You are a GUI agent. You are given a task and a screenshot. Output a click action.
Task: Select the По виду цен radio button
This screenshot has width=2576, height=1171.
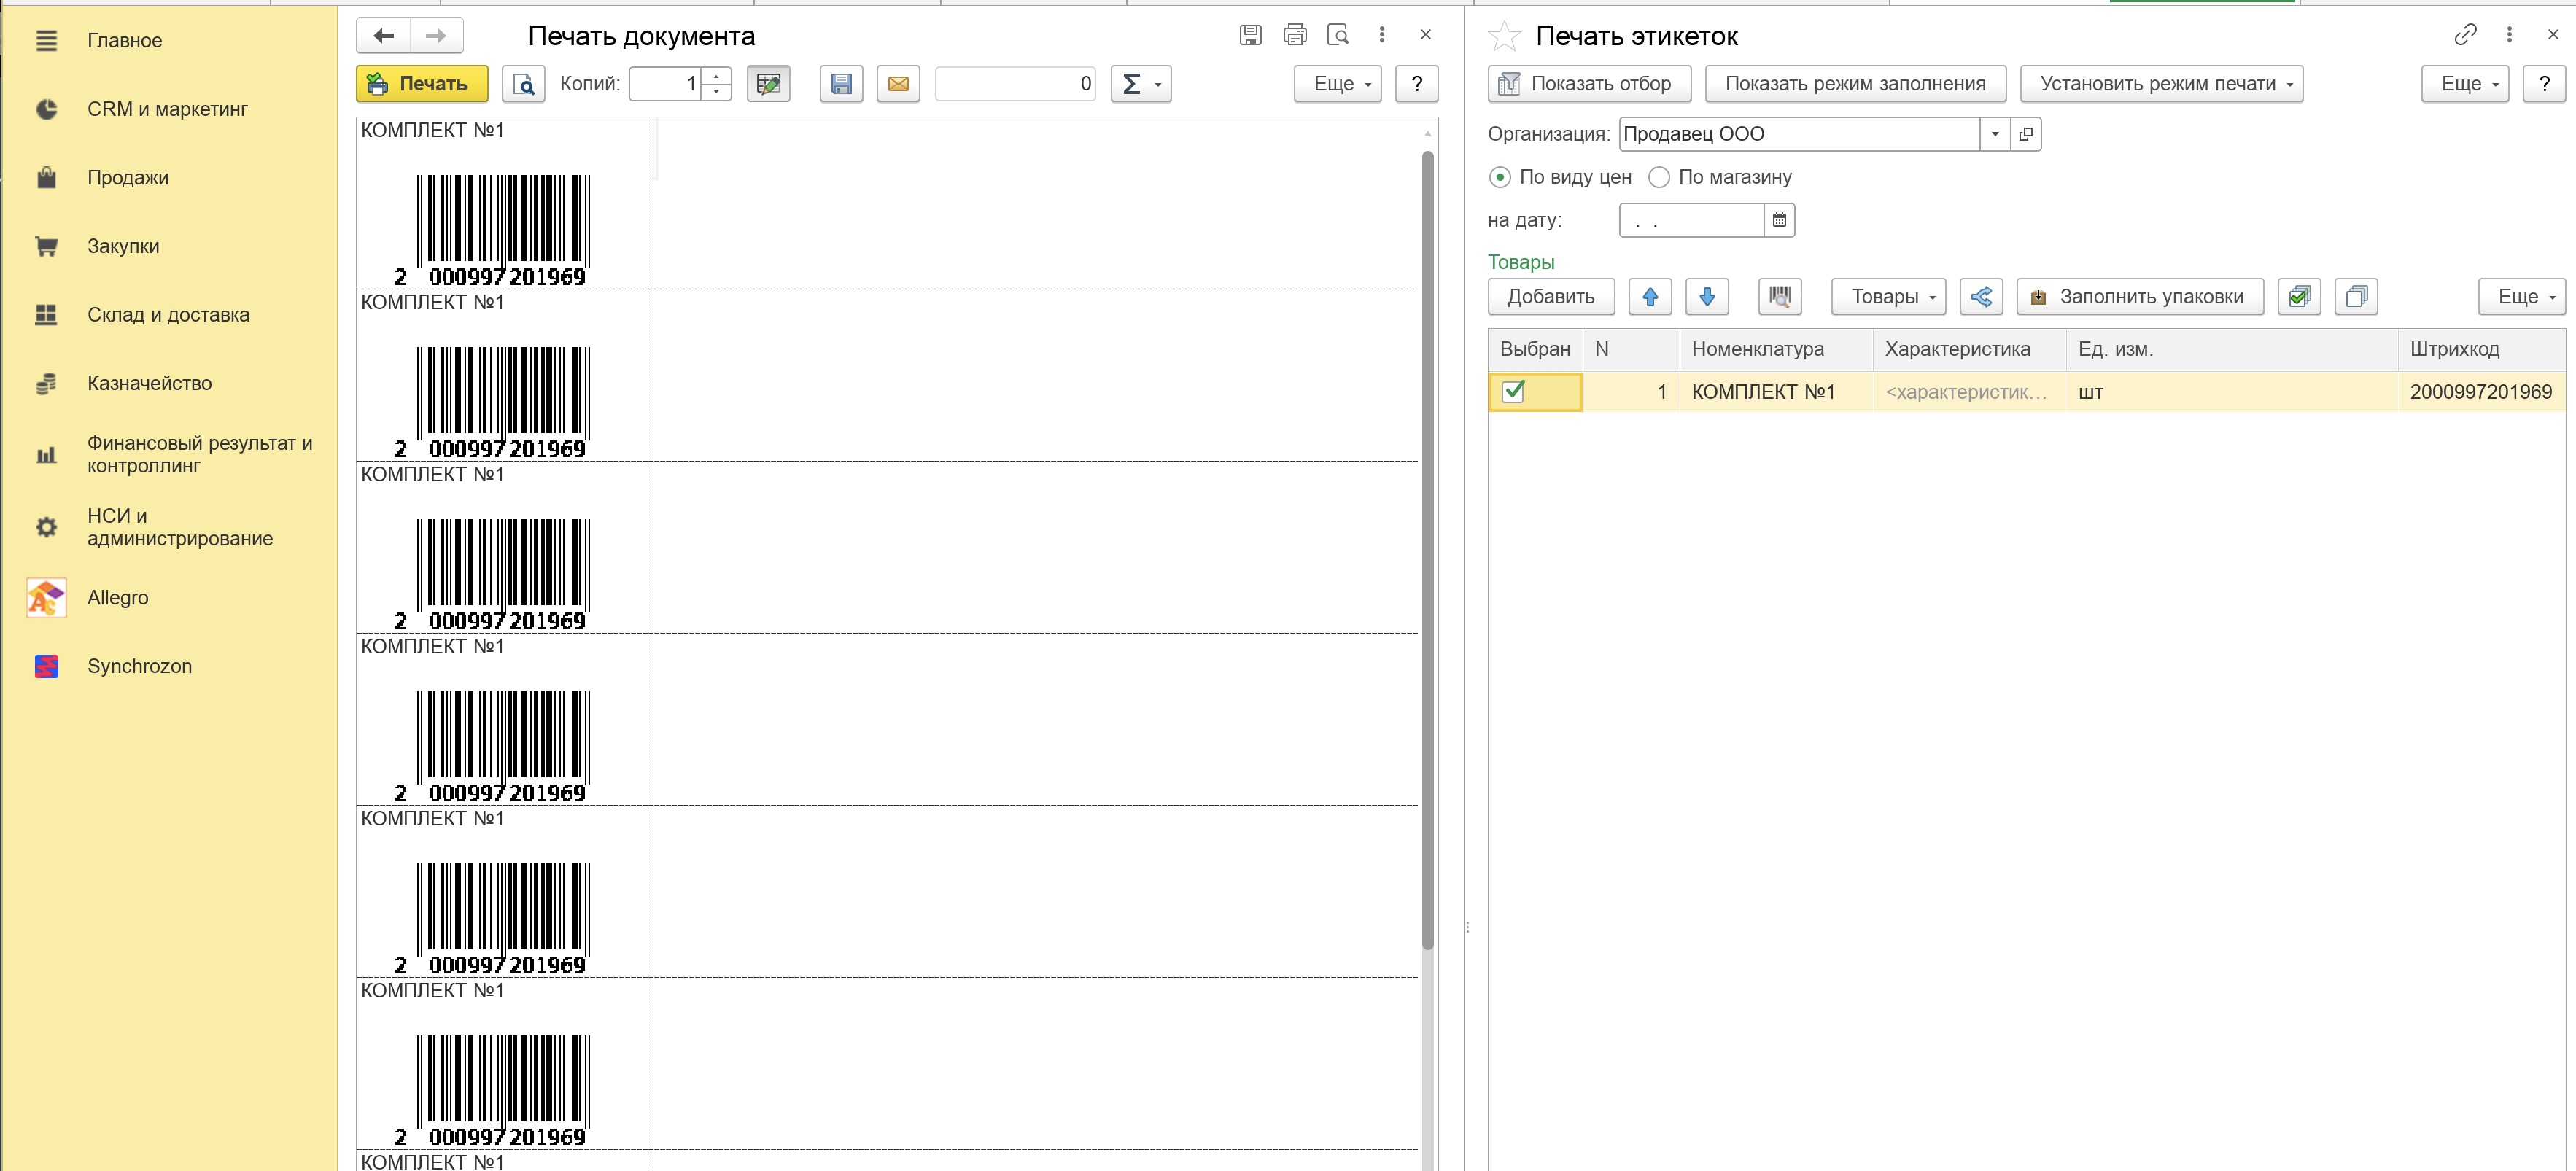1500,178
